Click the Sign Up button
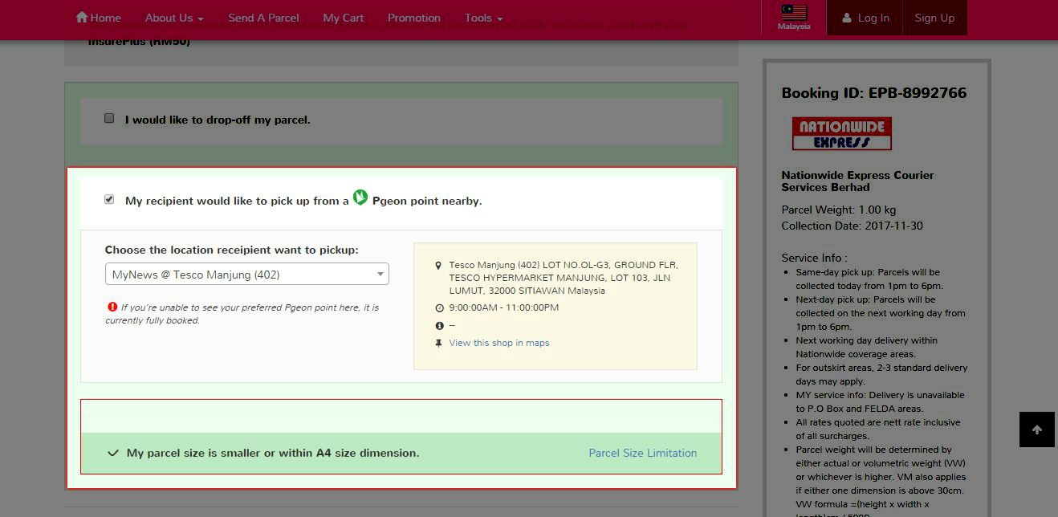The height and width of the screenshot is (517, 1058). click(x=934, y=18)
